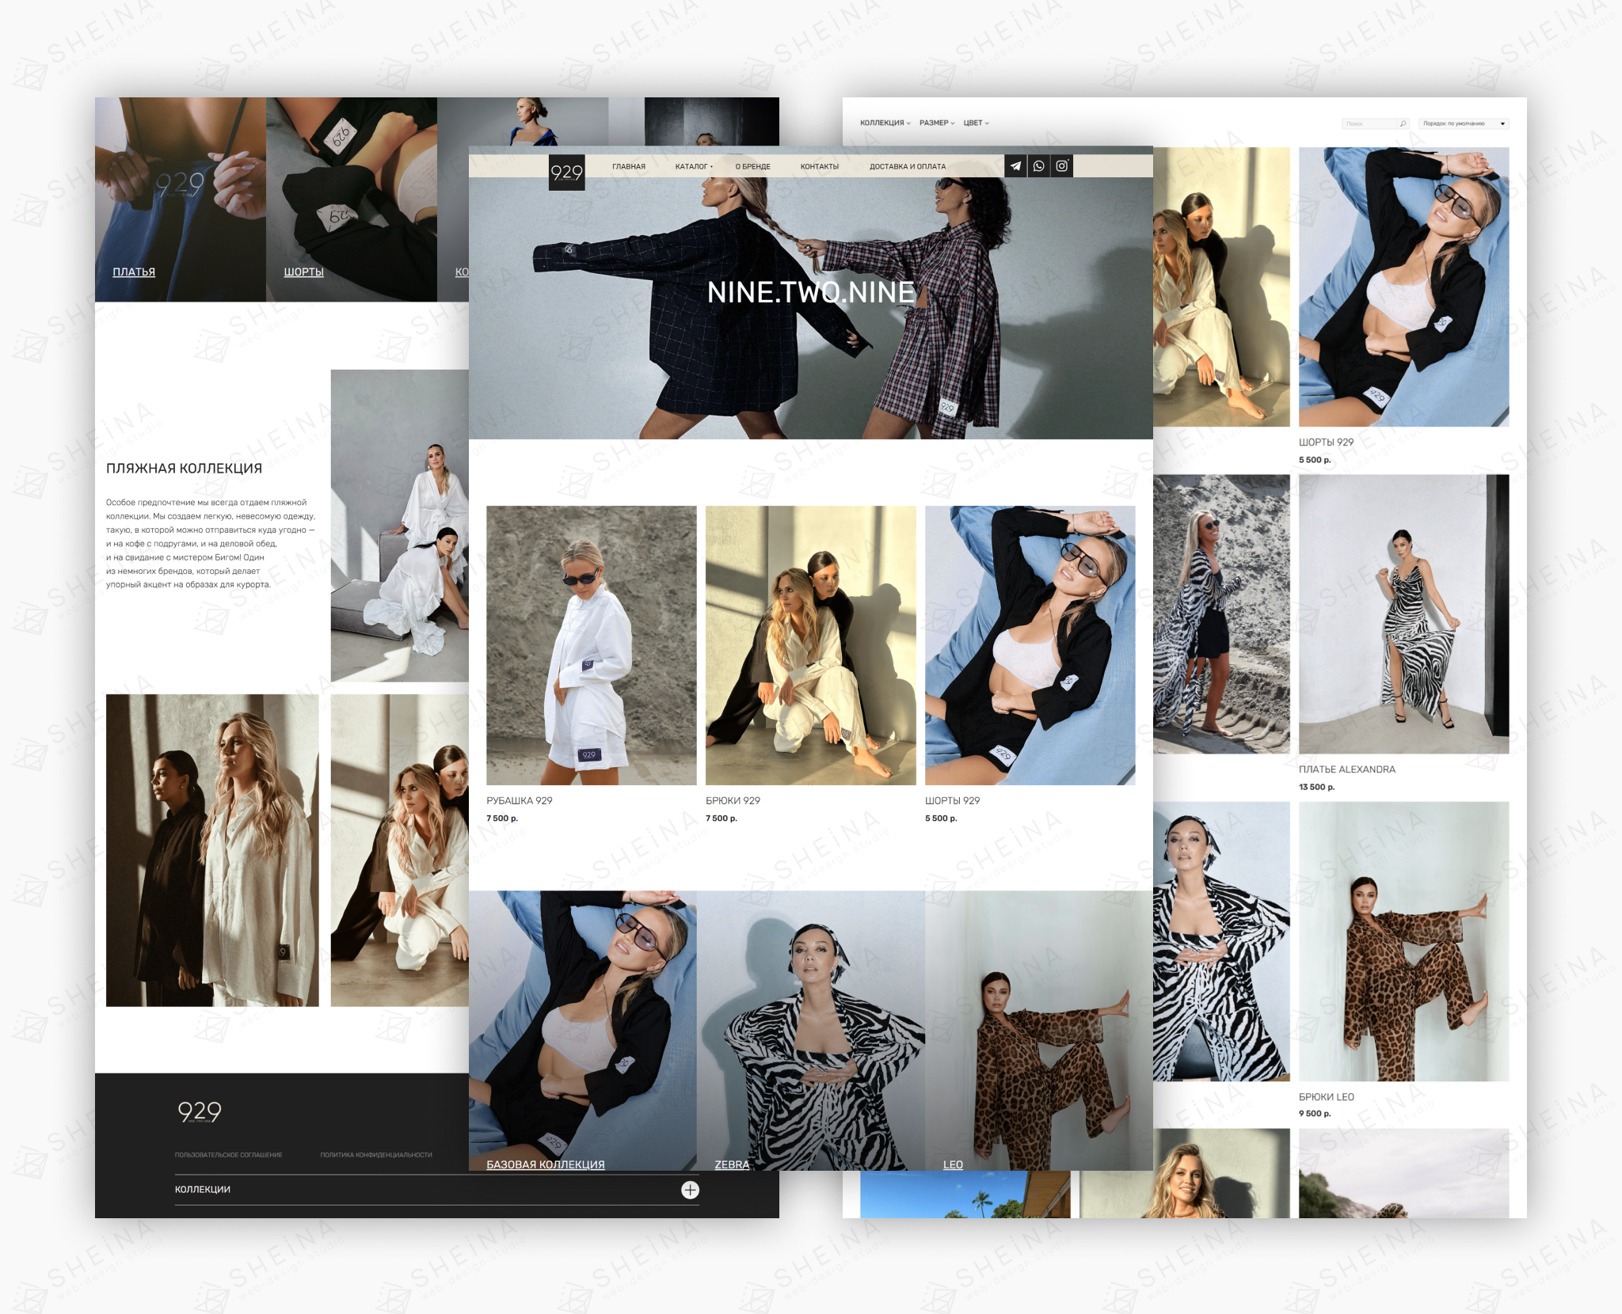Open the О бренде menu item
1622x1314 pixels.
tap(752, 167)
